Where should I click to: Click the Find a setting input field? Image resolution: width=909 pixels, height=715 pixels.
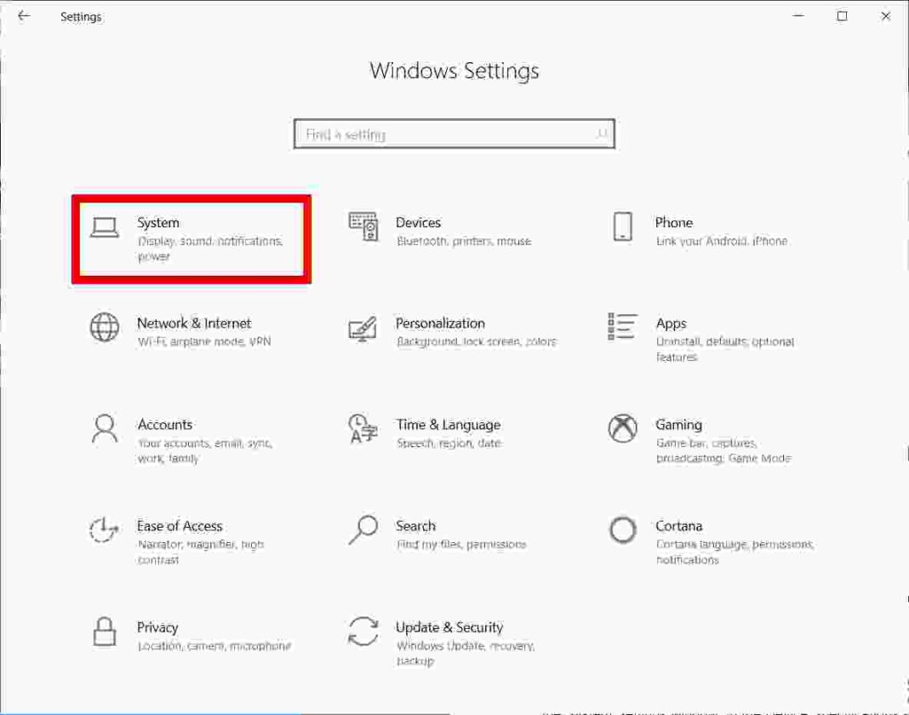point(426,134)
